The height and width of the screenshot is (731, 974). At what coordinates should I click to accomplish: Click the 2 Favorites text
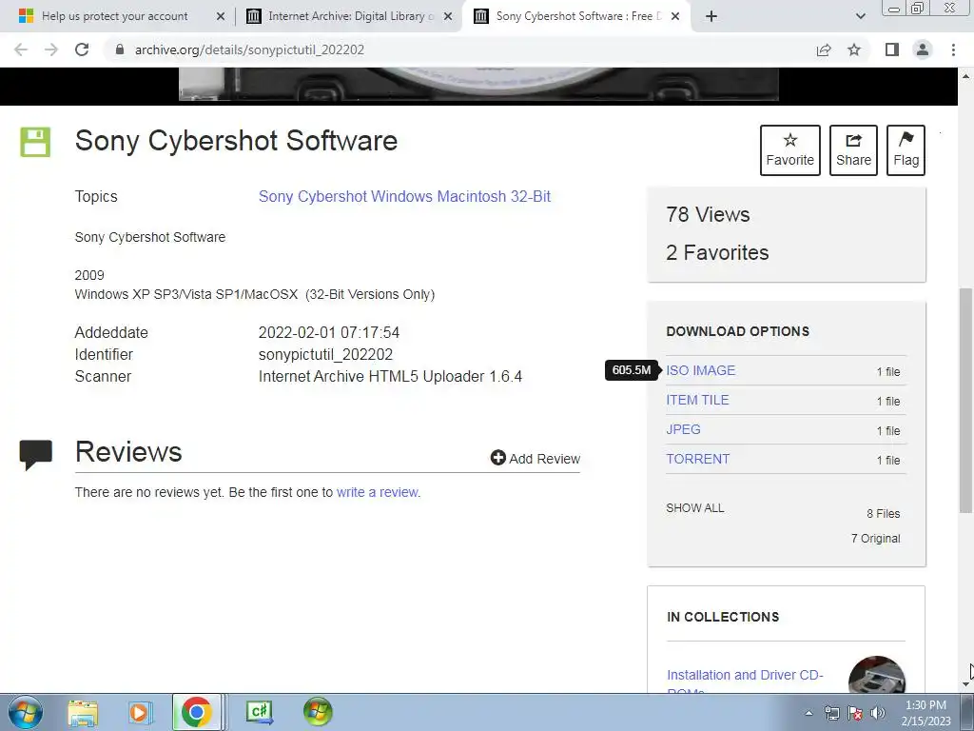tap(717, 252)
